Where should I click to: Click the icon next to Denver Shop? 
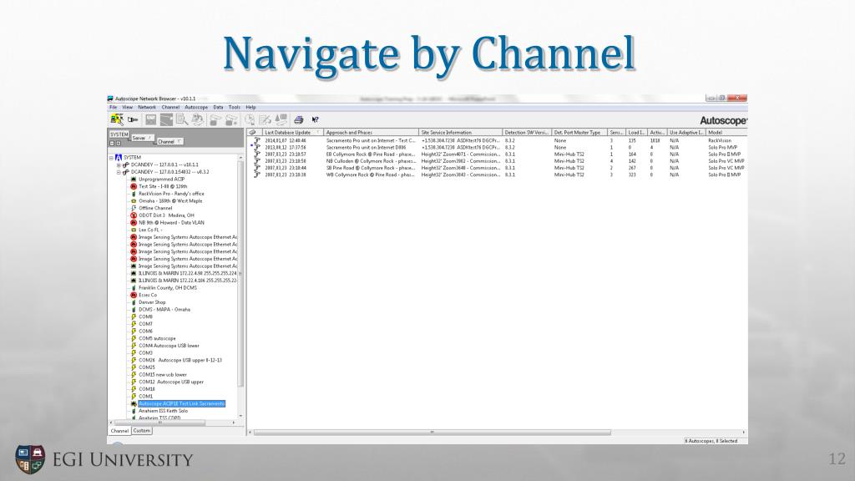pyautogui.click(x=134, y=302)
